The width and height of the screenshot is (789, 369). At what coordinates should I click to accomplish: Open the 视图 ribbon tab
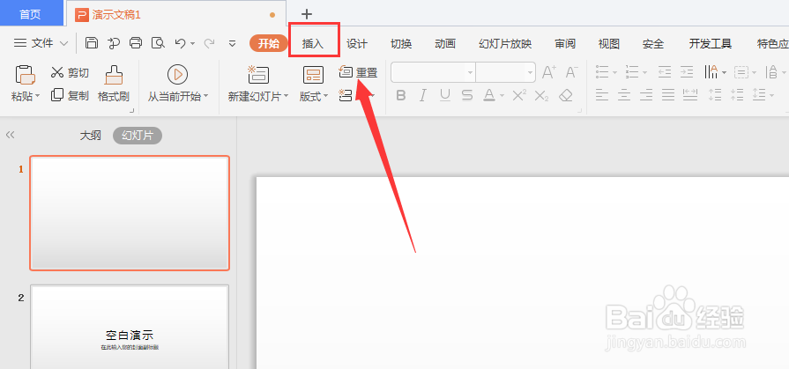click(x=609, y=44)
